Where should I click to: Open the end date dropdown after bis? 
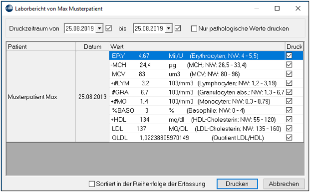click(169, 28)
